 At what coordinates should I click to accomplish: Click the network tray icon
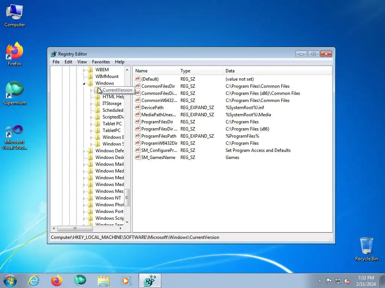[x=338, y=281]
